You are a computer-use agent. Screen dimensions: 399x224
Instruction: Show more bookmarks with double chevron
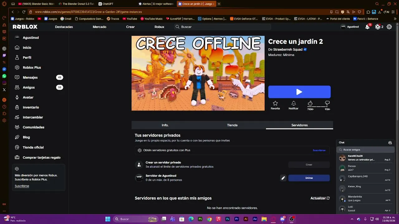click(395, 19)
